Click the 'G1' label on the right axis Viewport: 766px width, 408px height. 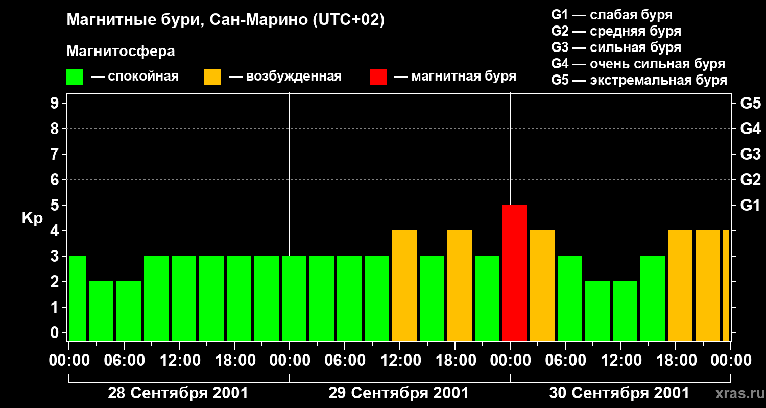(x=750, y=205)
